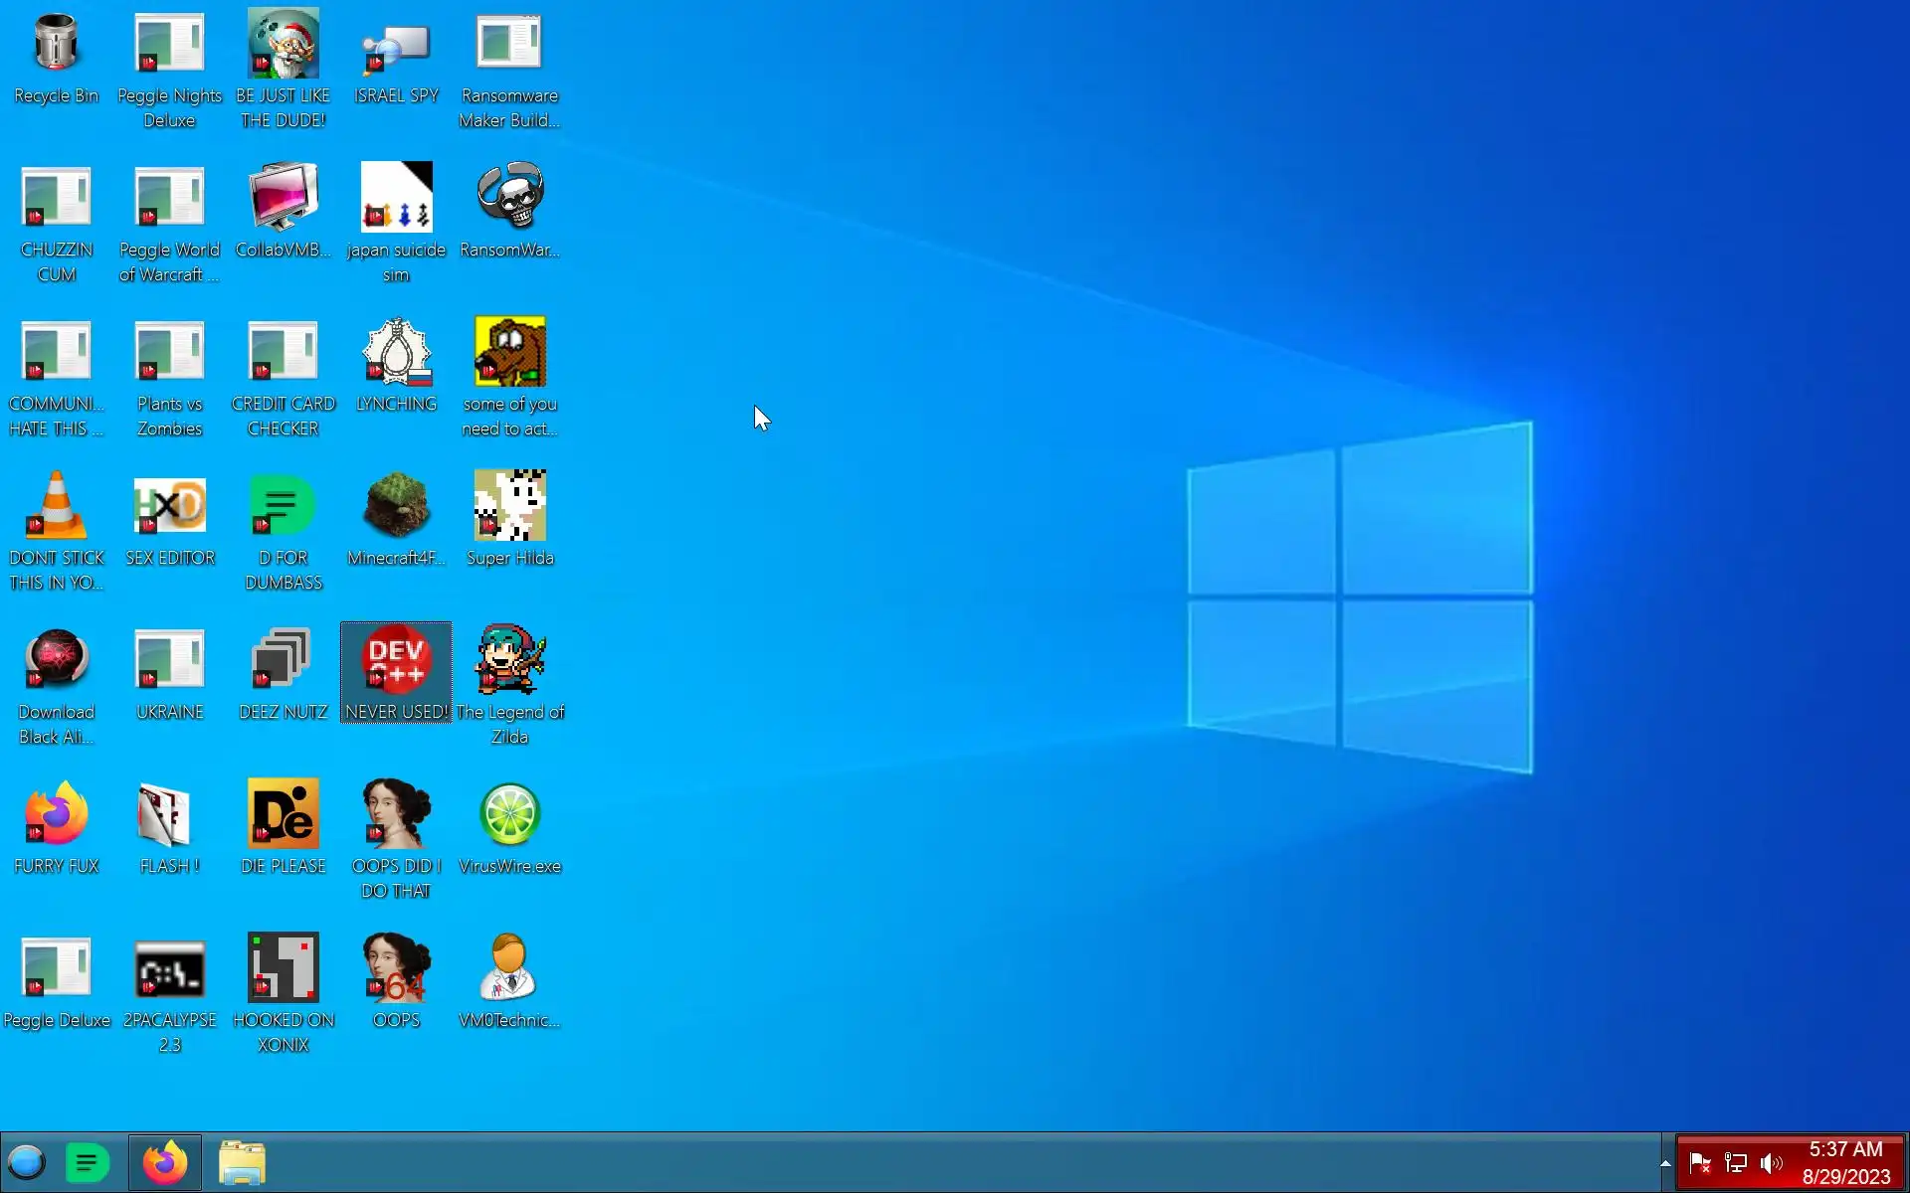The image size is (1910, 1193).
Task: Select The Legend of Zilda icon
Action: [x=509, y=660]
